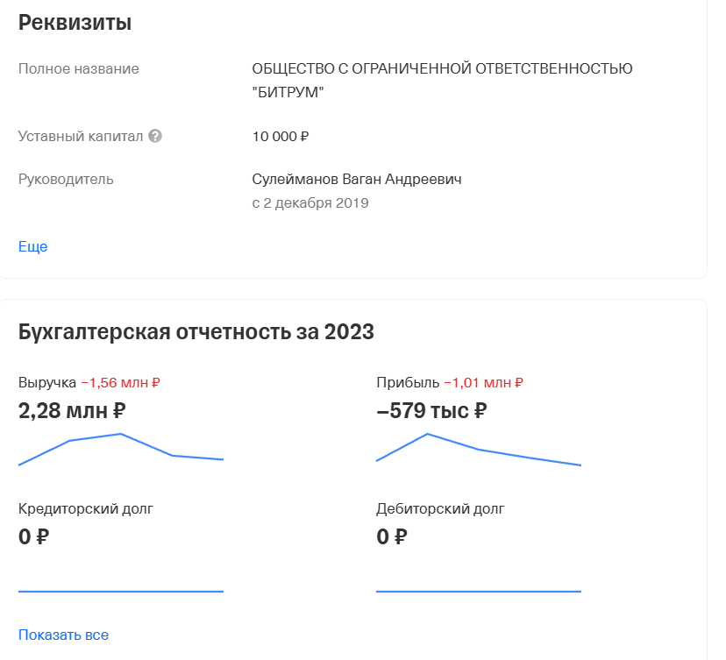This screenshot has width=726, height=660.
Task: Click the Руководитель field label
Action: 66,179
